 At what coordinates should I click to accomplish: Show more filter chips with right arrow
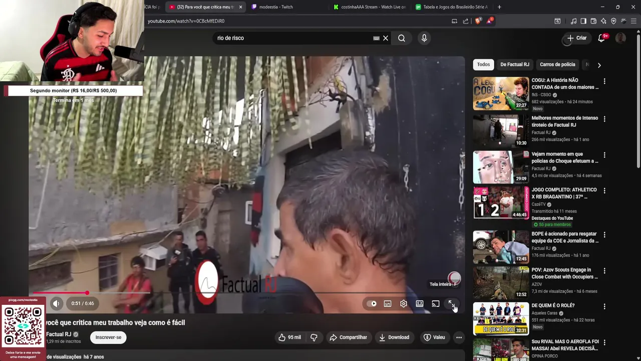click(599, 65)
